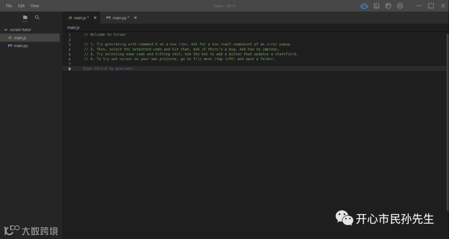
Task: Show the file explorer folder icon
Action: 25,17
